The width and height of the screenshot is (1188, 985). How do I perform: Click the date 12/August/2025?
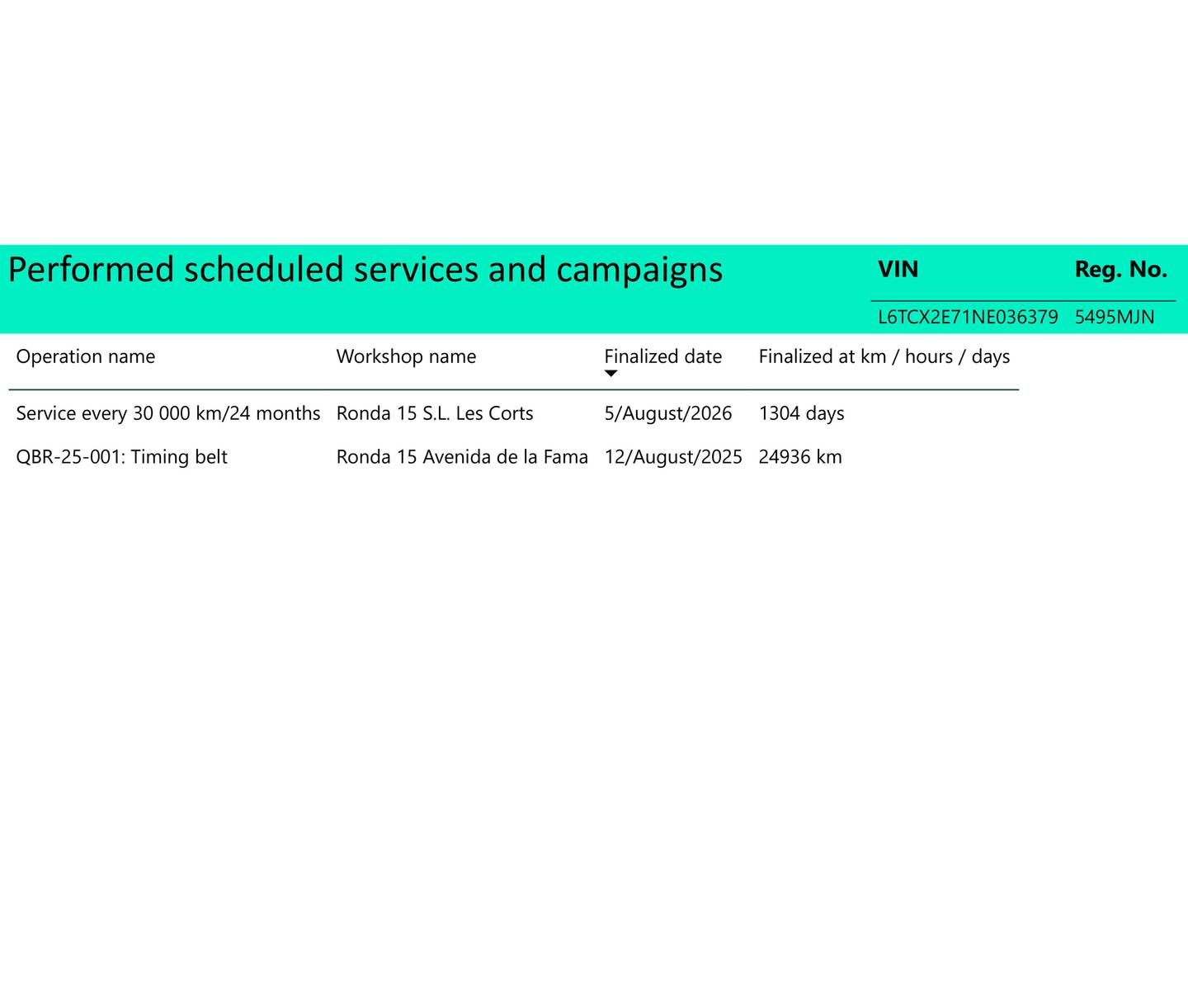pyautogui.click(x=673, y=457)
